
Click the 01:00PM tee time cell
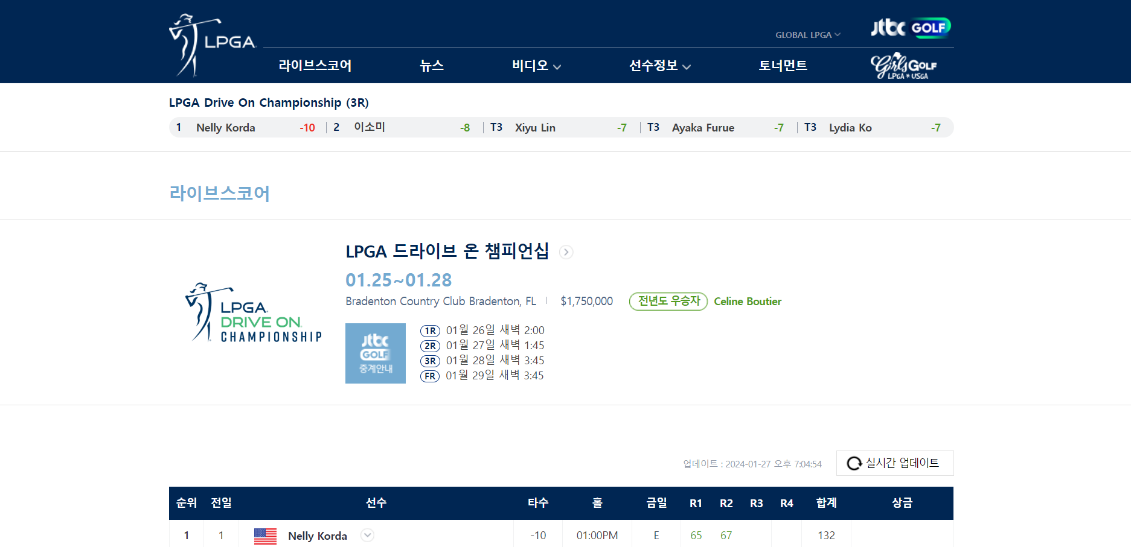(x=597, y=536)
